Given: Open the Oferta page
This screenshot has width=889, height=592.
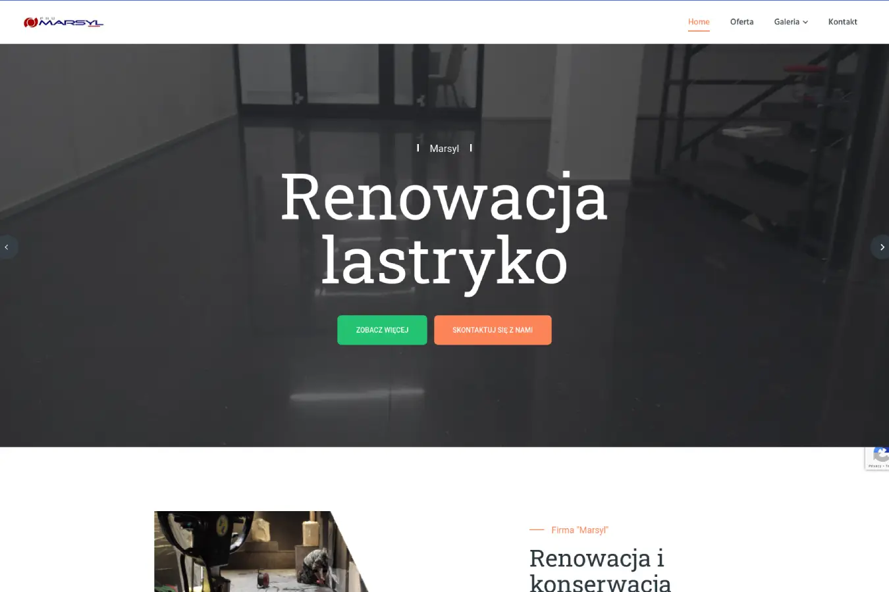Looking at the screenshot, I should click(741, 22).
